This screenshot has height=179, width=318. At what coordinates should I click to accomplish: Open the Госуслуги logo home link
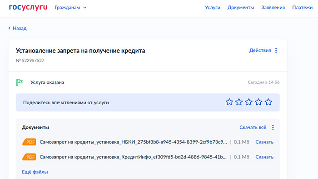coord(28,8)
